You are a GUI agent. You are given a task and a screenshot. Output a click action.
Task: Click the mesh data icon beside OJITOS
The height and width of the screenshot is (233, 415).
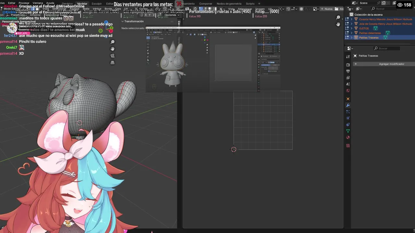(x=375, y=28)
